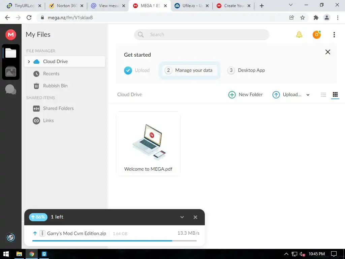Open the Chrome tab search chevron

coord(291,5)
